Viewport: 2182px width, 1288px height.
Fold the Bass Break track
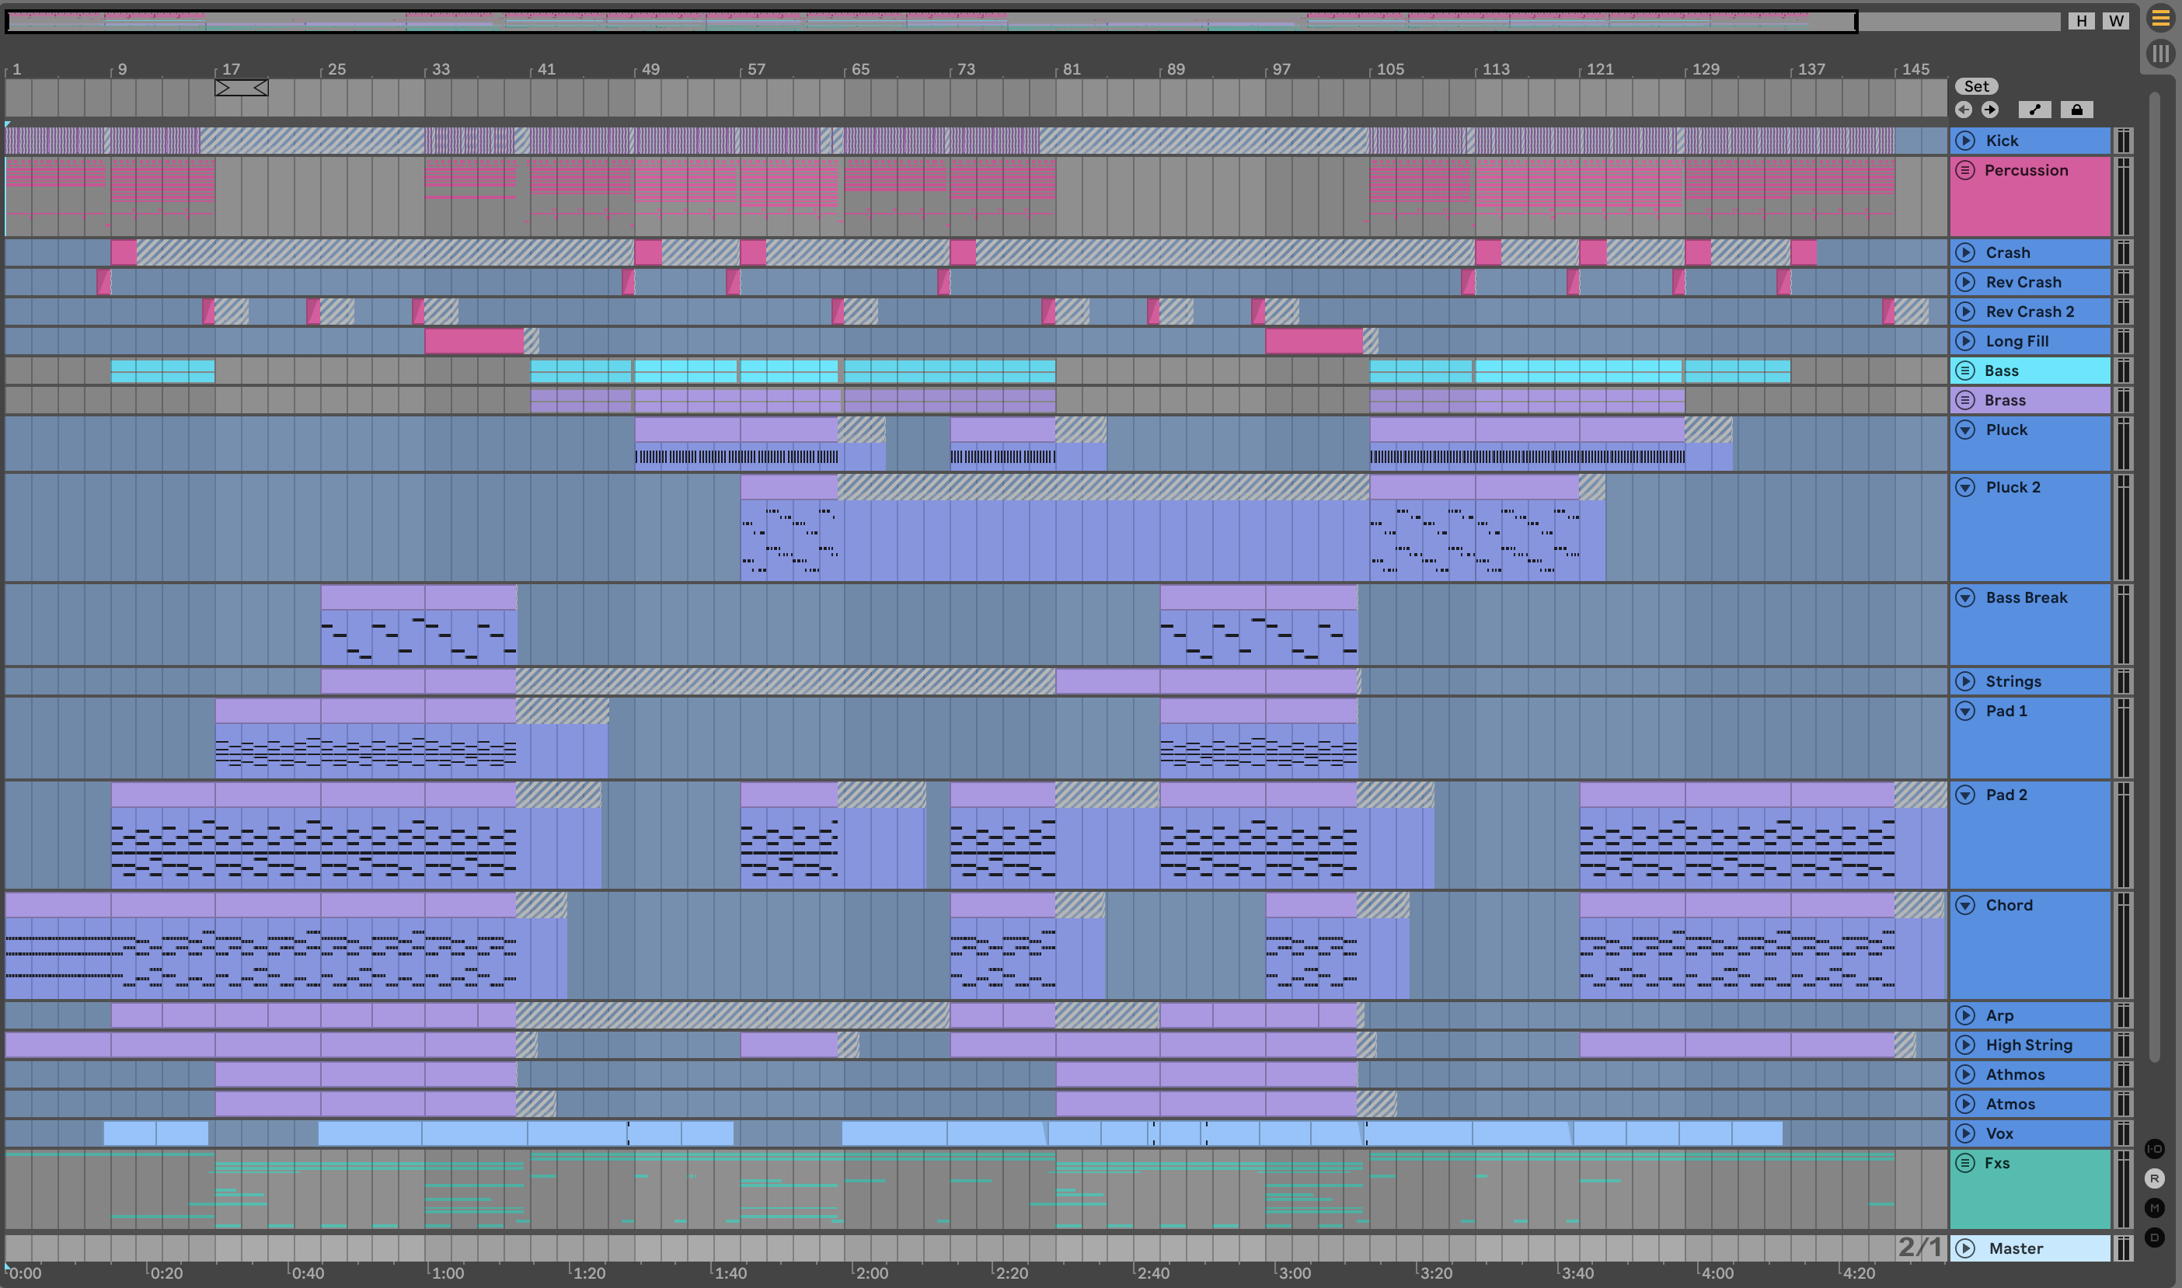tap(1965, 597)
